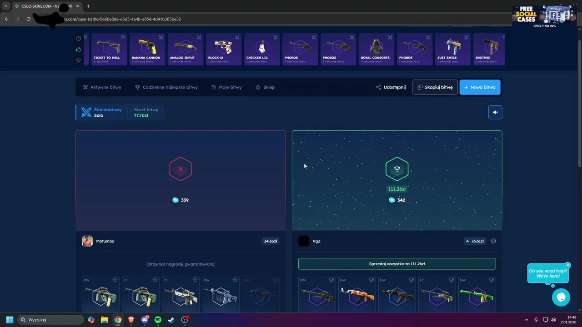Open the Banana Cannon drop card
This screenshot has width=582, height=327.
coord(147,49)
